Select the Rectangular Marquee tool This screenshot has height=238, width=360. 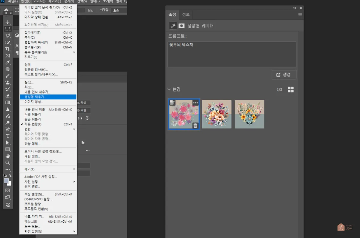click(x=8, y=29)
